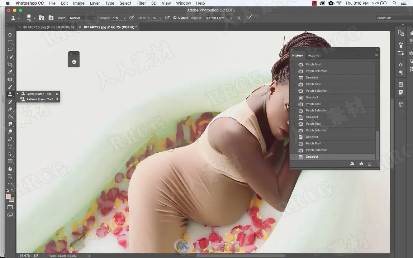The width and height of the screenshot is (413, 258).
Task: Open the Notes panel icon in dock
Action: pyautogui.click(x=400, y=92)
